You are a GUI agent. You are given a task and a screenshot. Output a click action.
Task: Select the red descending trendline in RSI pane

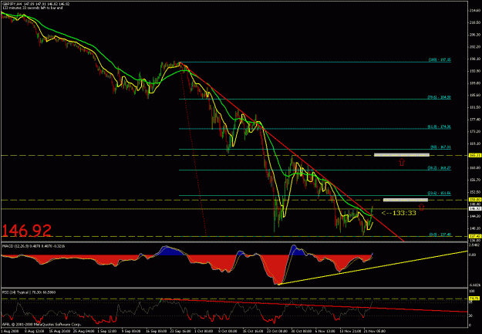tap(314, 305)
